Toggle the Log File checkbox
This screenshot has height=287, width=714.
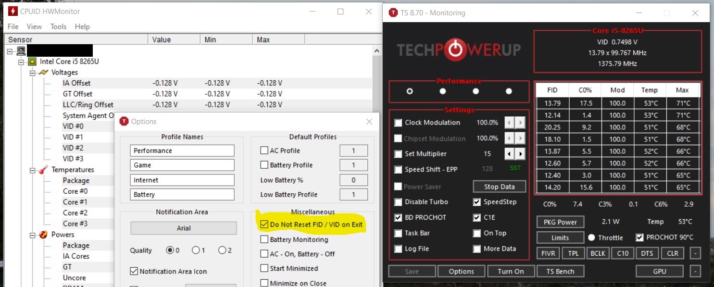398,249
